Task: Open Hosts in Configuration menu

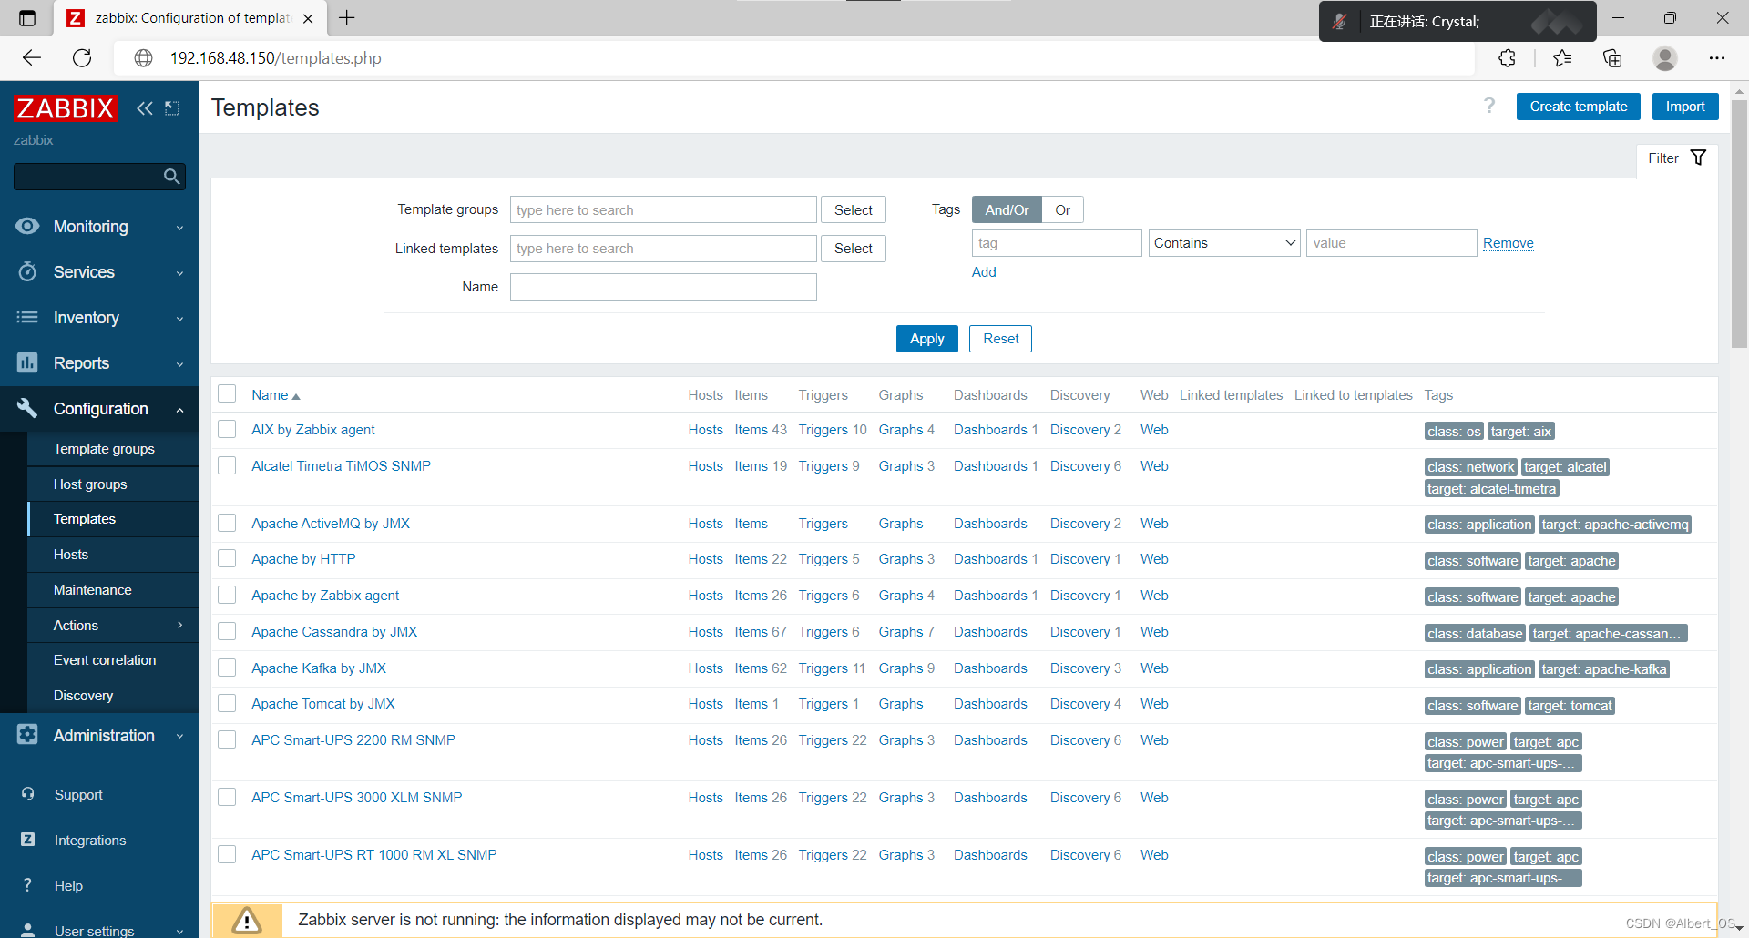Action: point(71,554)
